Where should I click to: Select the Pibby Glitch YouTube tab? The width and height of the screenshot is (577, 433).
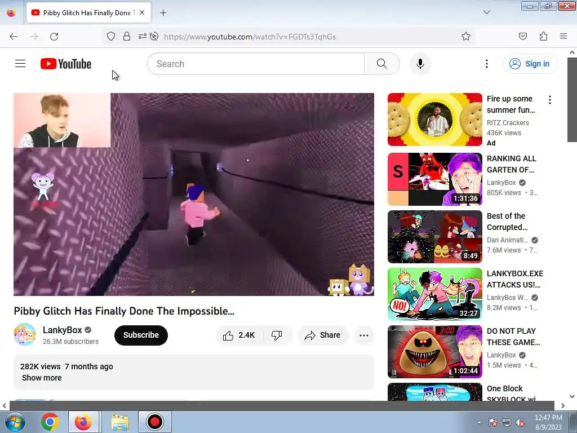tap(88, 12)
